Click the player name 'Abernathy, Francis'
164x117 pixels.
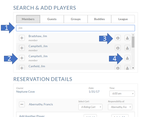point(41,104)
